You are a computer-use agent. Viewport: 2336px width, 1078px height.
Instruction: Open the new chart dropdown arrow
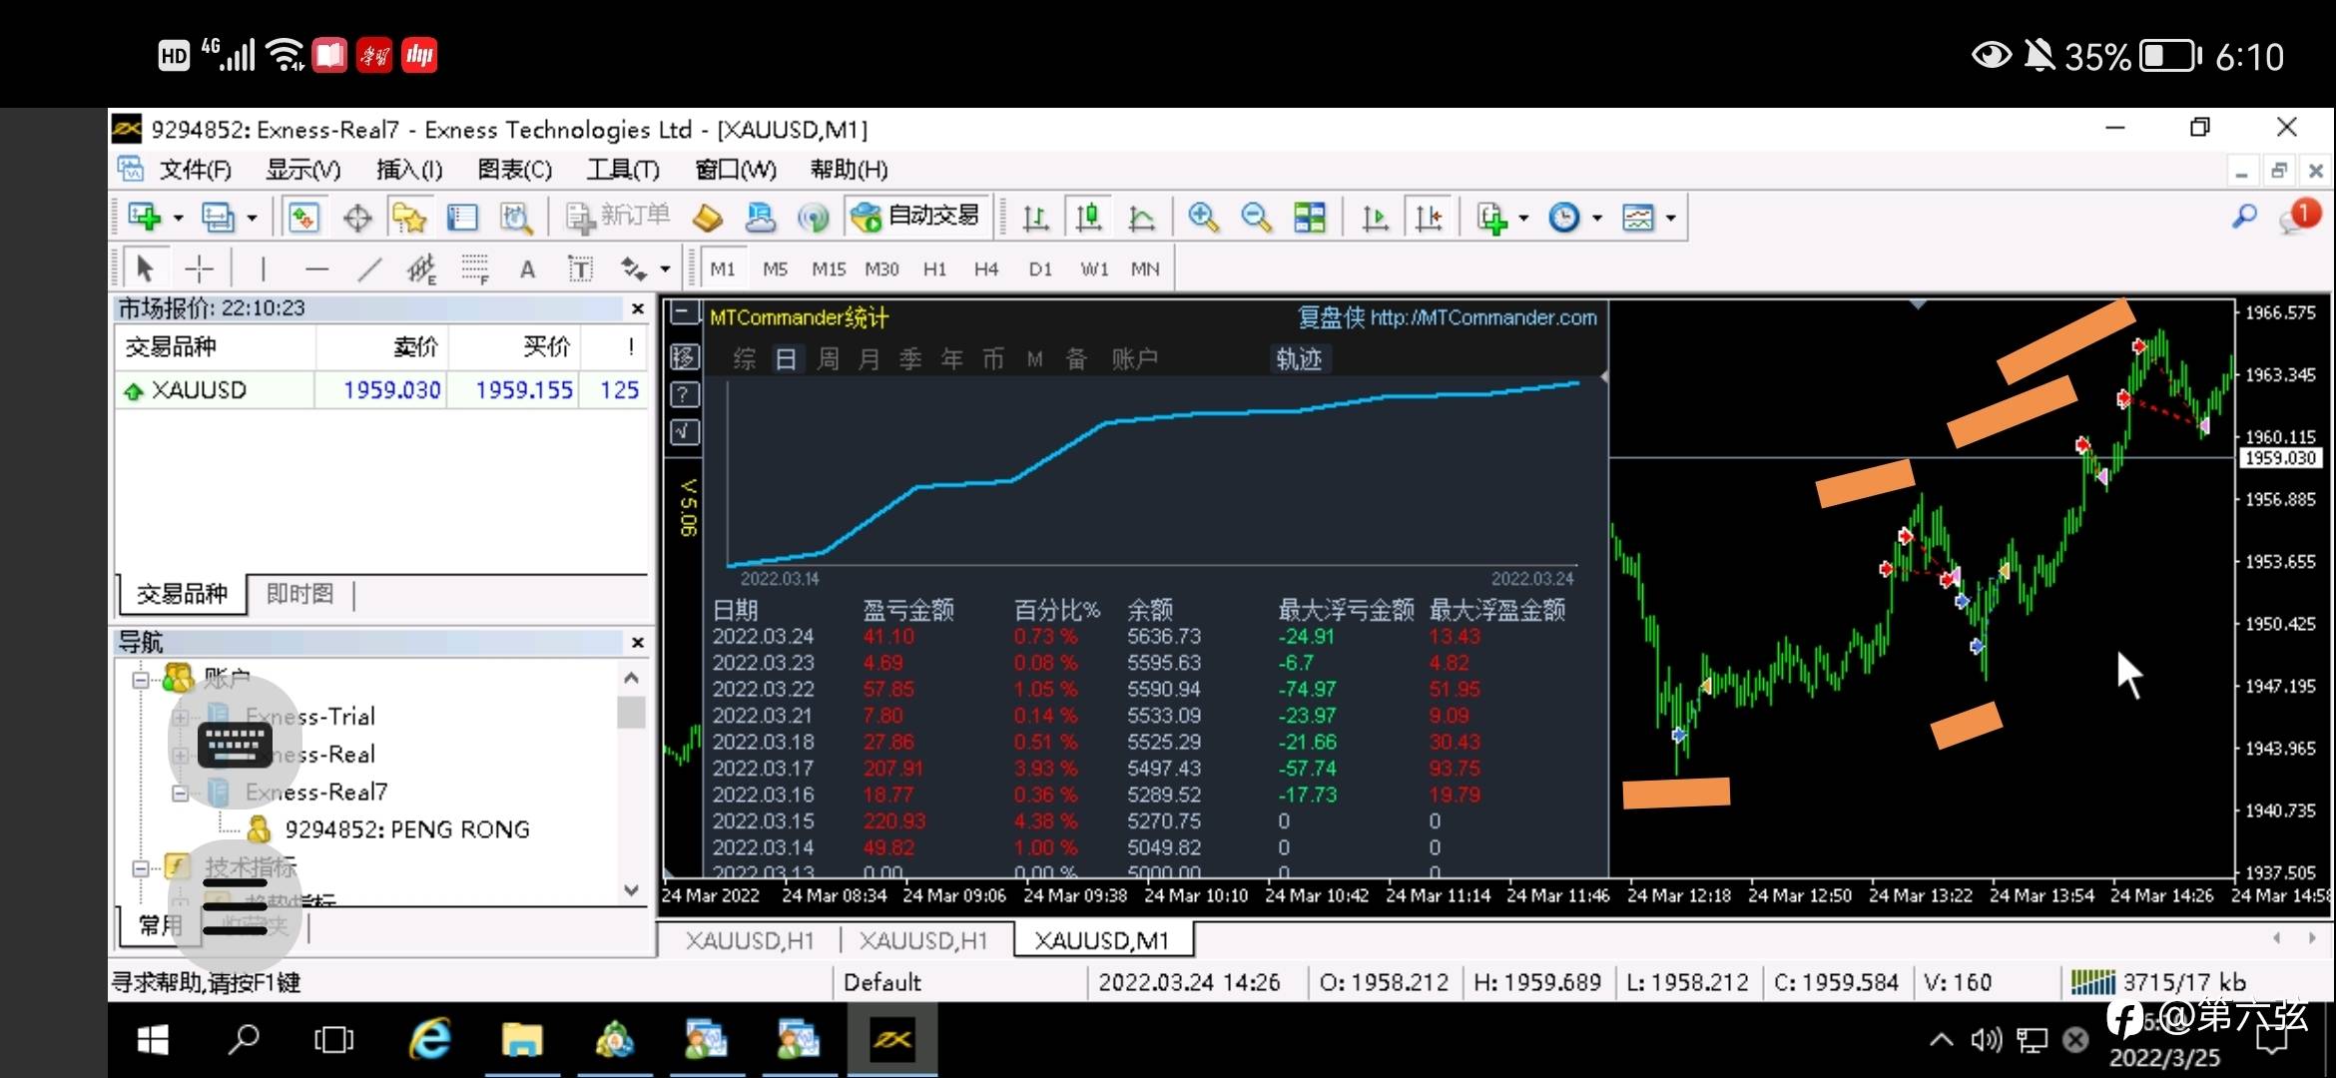[x=178, y=218]
